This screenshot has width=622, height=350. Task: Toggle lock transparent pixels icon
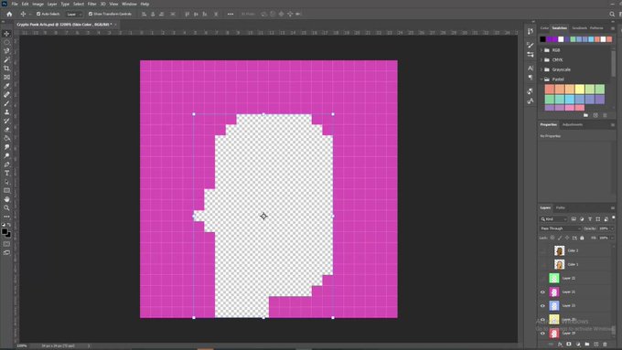tap(552, 238)
